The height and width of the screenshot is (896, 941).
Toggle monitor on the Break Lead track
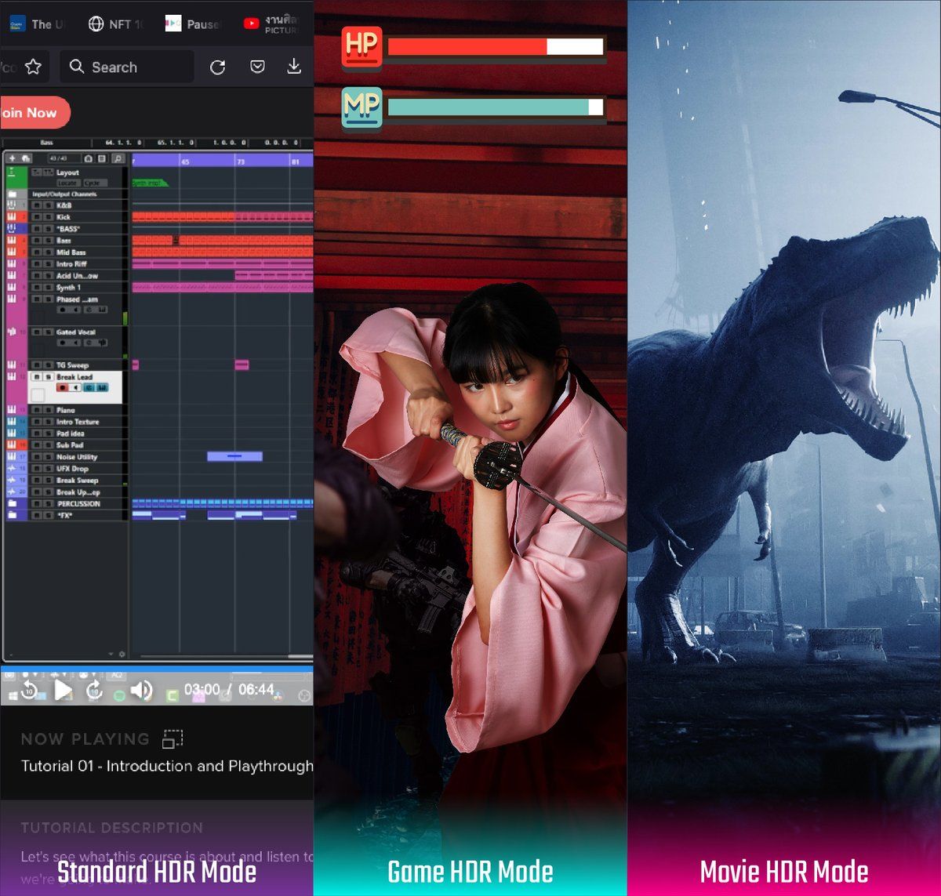click(76, 388)
